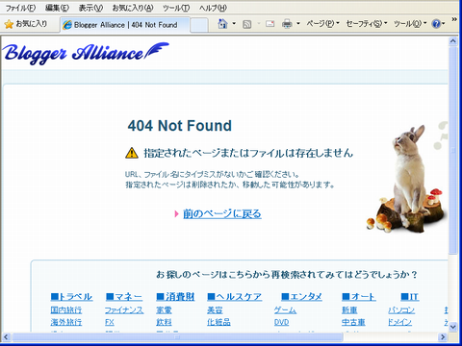This screenshot has width=462, height=346.
Task: Open the ■IT category link
Action: tap(410, 297)
